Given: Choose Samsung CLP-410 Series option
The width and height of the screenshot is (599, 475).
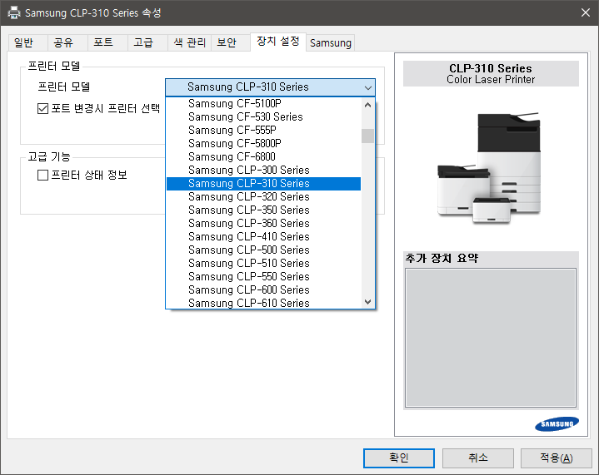Looking at the screenshot, I should (x=263, y=237).
